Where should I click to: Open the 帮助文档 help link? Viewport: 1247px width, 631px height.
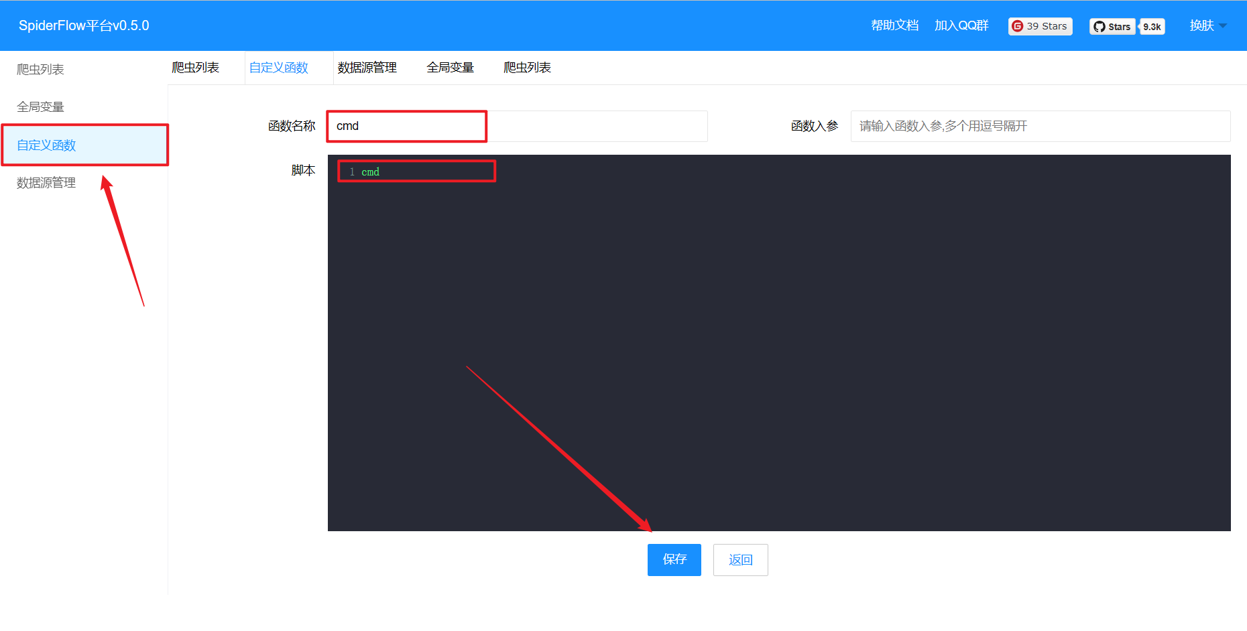coord(894,25)
